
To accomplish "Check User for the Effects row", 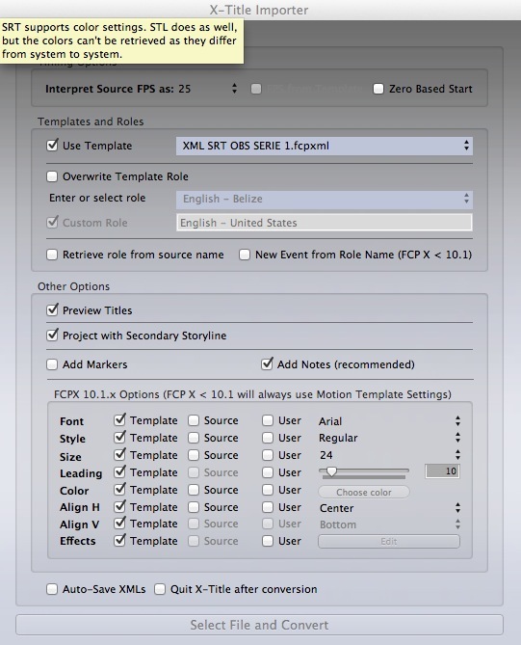I will click(268, 541).
